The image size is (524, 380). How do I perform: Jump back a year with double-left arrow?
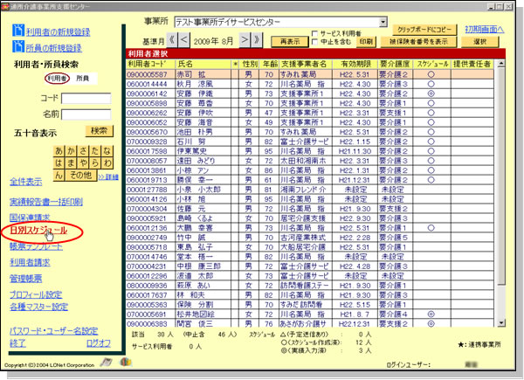point(172,40)
